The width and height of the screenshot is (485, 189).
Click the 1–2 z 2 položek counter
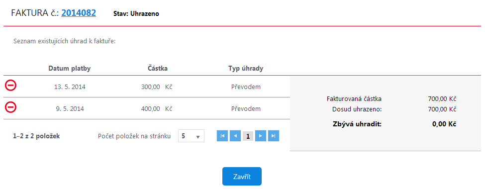coord(36,136)
